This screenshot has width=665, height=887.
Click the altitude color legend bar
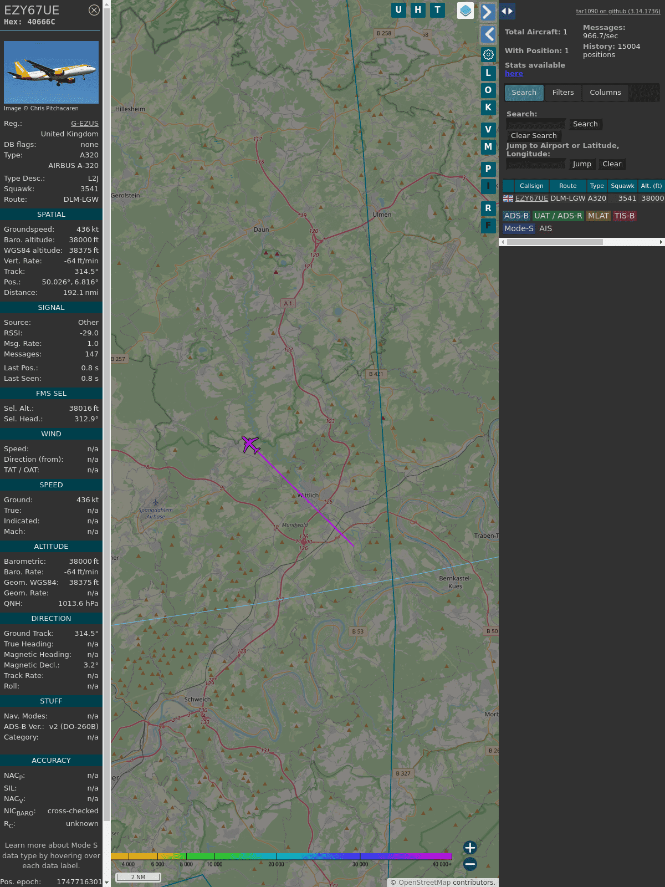pyautogui.click(x=282, y=857)
